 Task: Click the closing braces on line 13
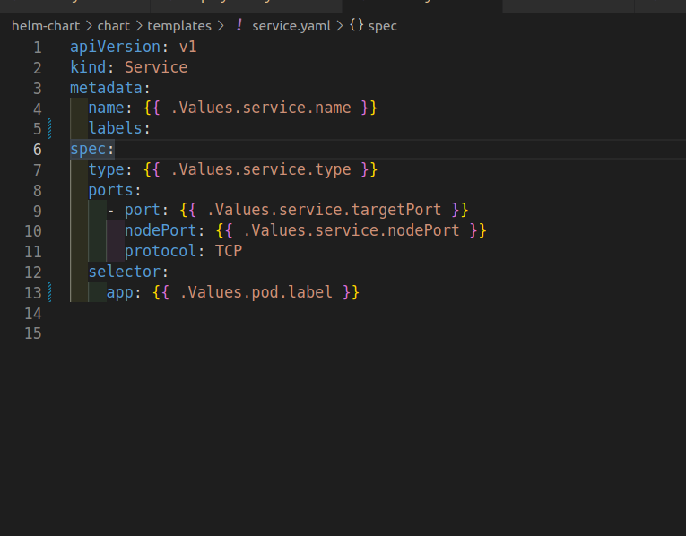(x=351, y=292)
